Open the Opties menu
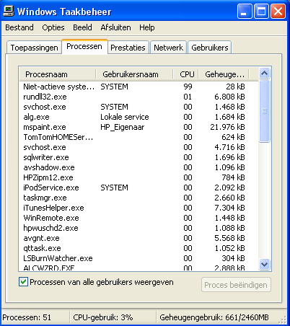This screenshot has height=326, width=290. coord(53,27)
